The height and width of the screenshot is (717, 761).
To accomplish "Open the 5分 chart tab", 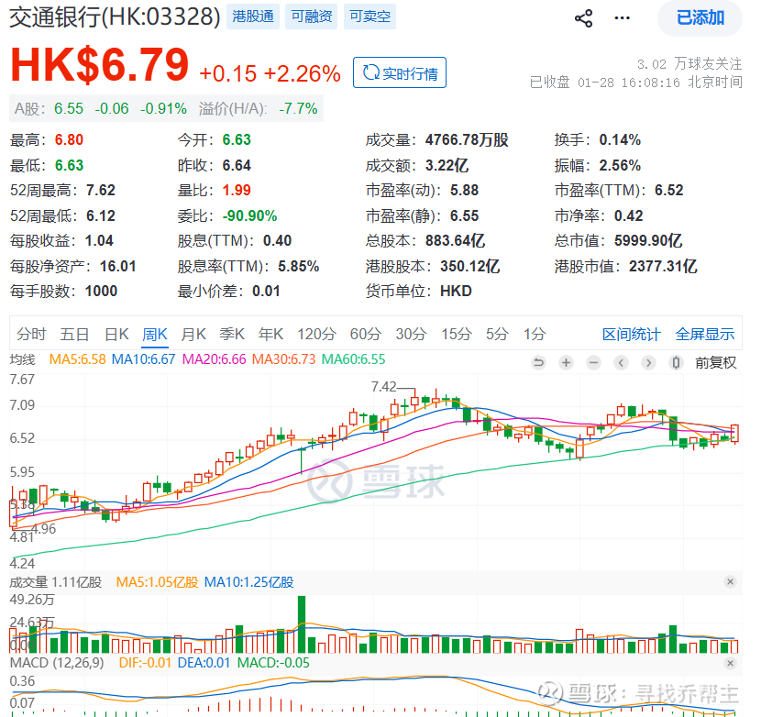I will 498,334.
